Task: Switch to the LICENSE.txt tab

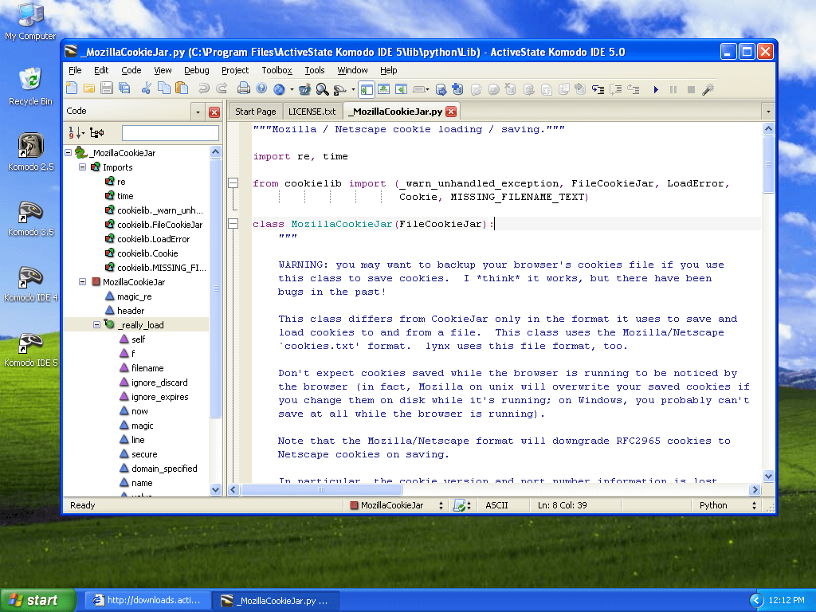Action: click(x=312, y=112)
